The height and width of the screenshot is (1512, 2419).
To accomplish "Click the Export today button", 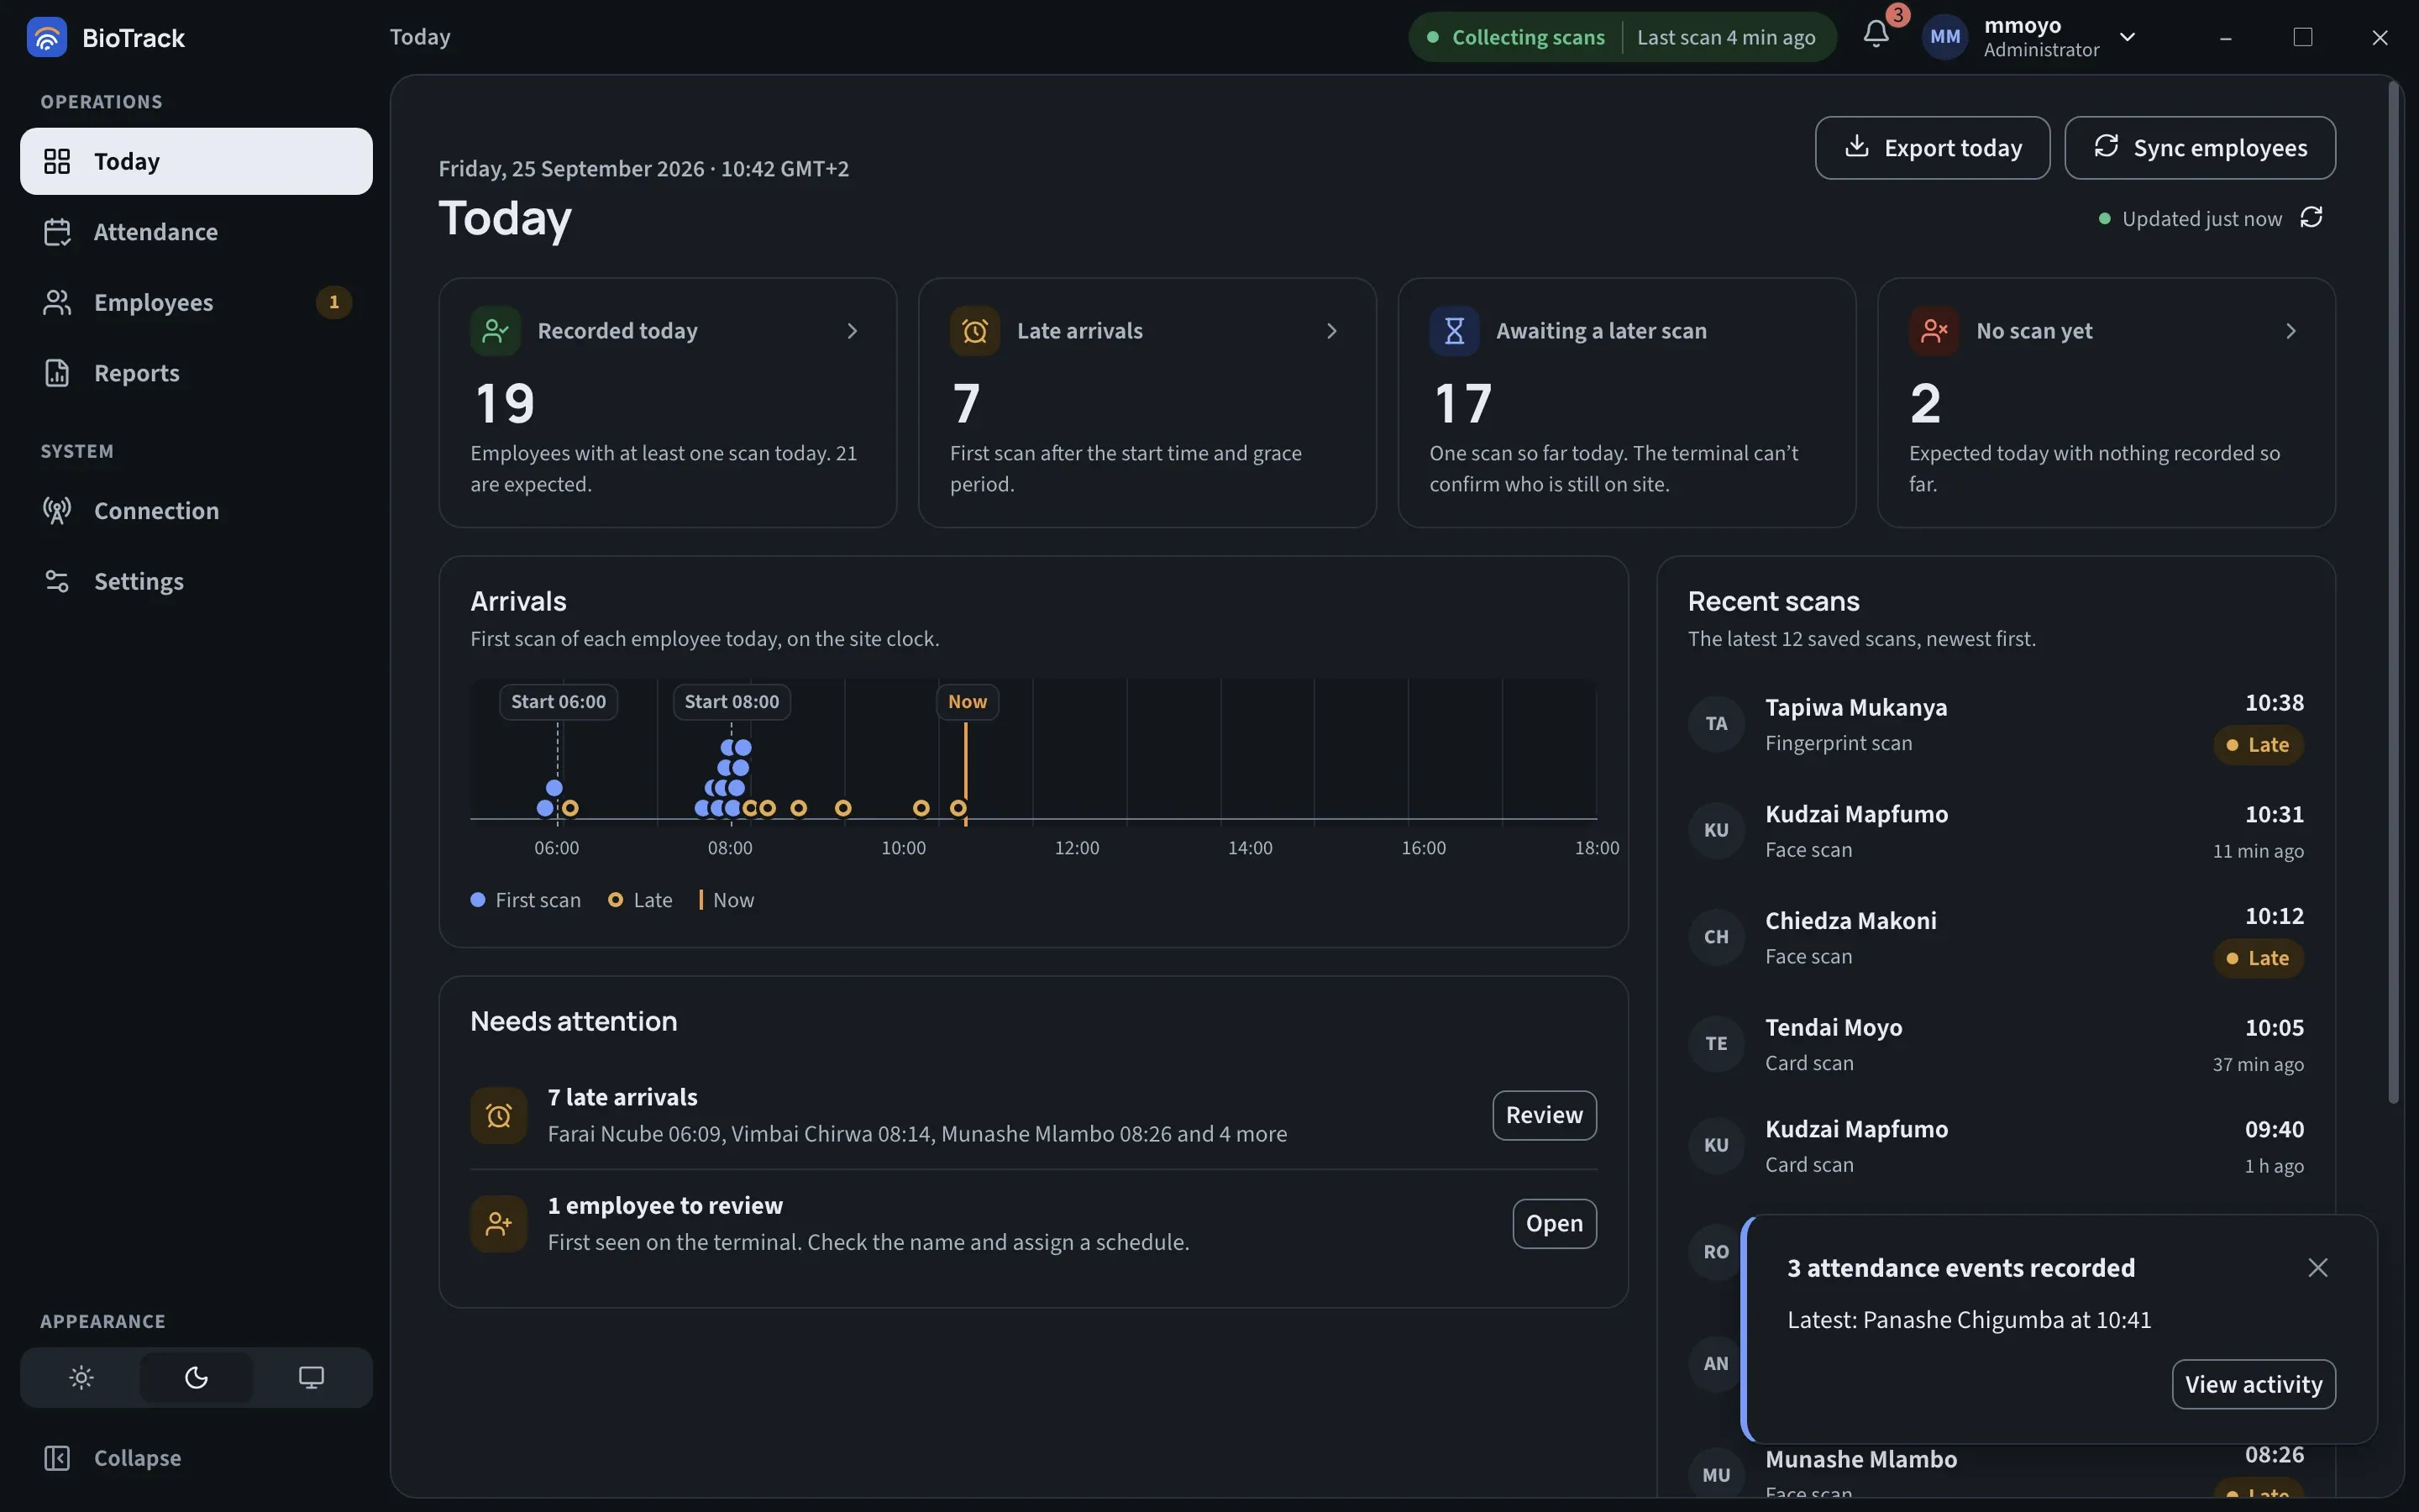I will click(x=1932, y=148).
